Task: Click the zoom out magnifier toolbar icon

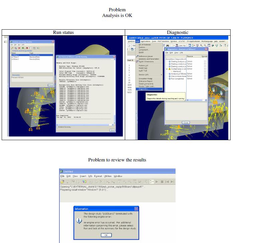Action: point(205,45)
